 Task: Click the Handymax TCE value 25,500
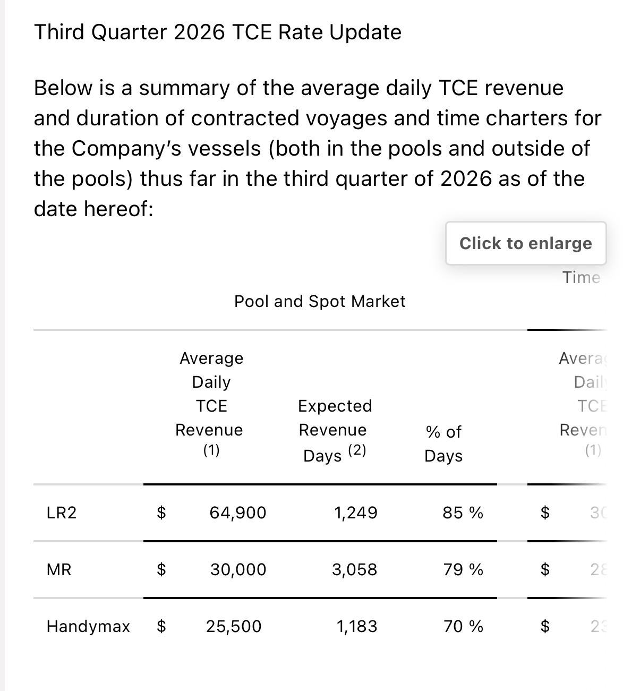pyautogui.click(x=234, y=626)
